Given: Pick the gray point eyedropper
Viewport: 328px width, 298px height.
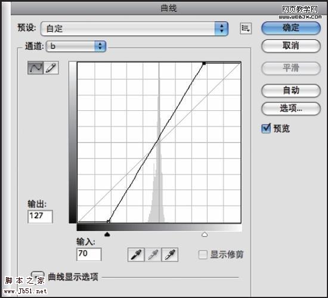Looking at the screenshot, I should pyautogui.click(x=153, y=254).
